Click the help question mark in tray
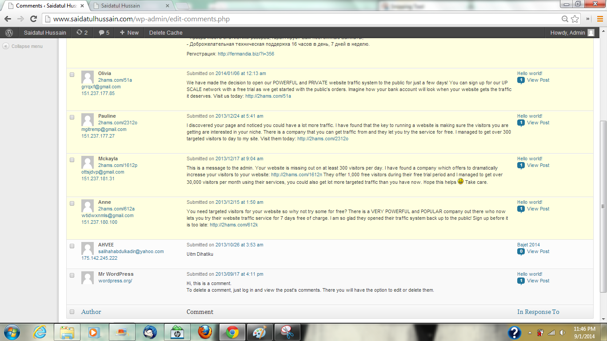Screen dimensions: 607x341 [x=515, y=332]
